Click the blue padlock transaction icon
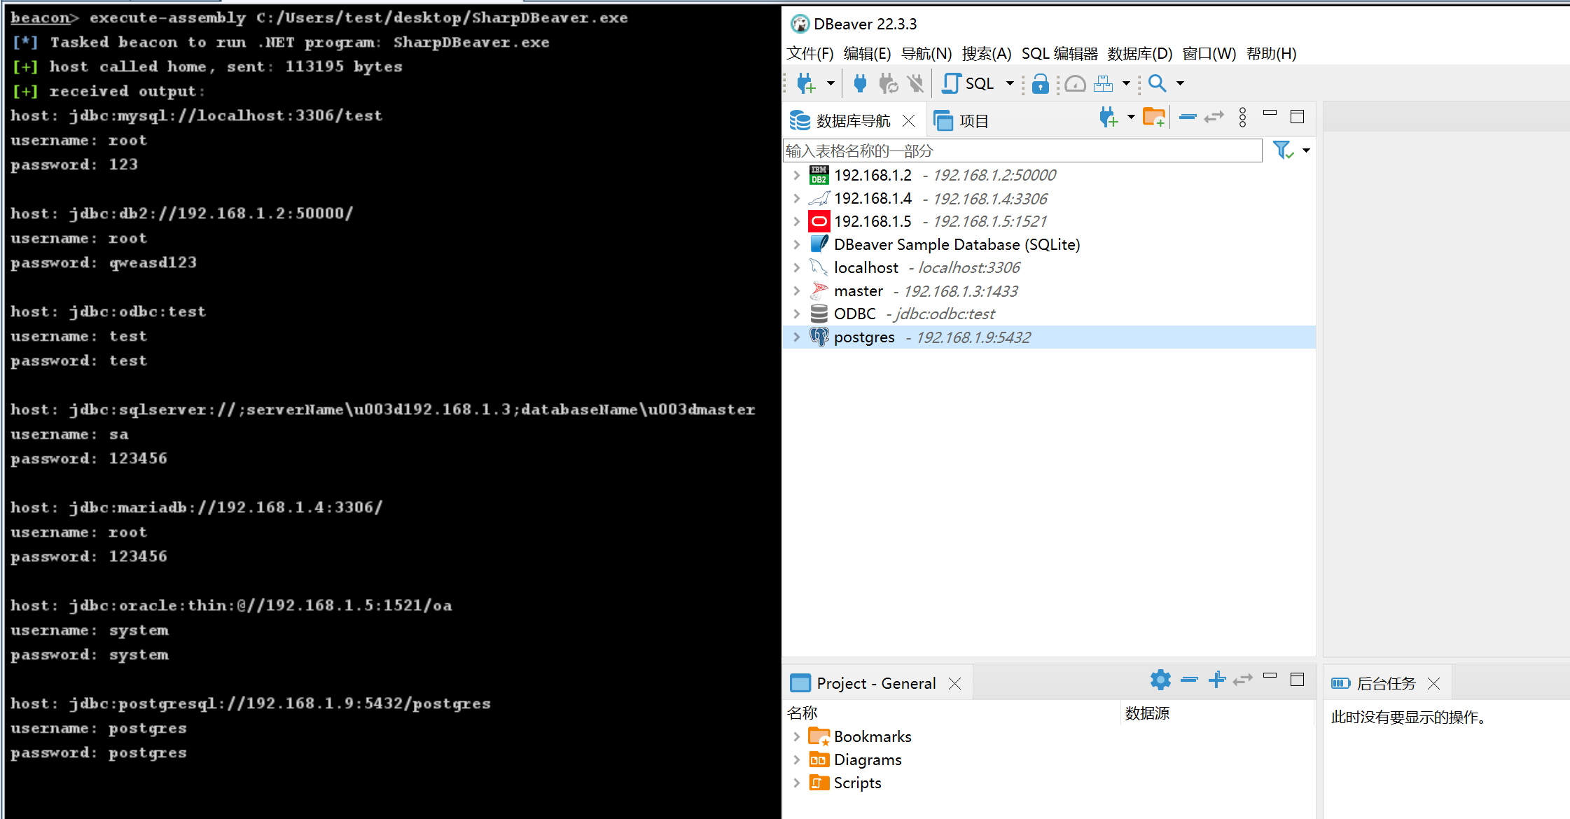The height and width of the screenshot is (819, 1570). pyautogui.click(x=1040, y=84)
